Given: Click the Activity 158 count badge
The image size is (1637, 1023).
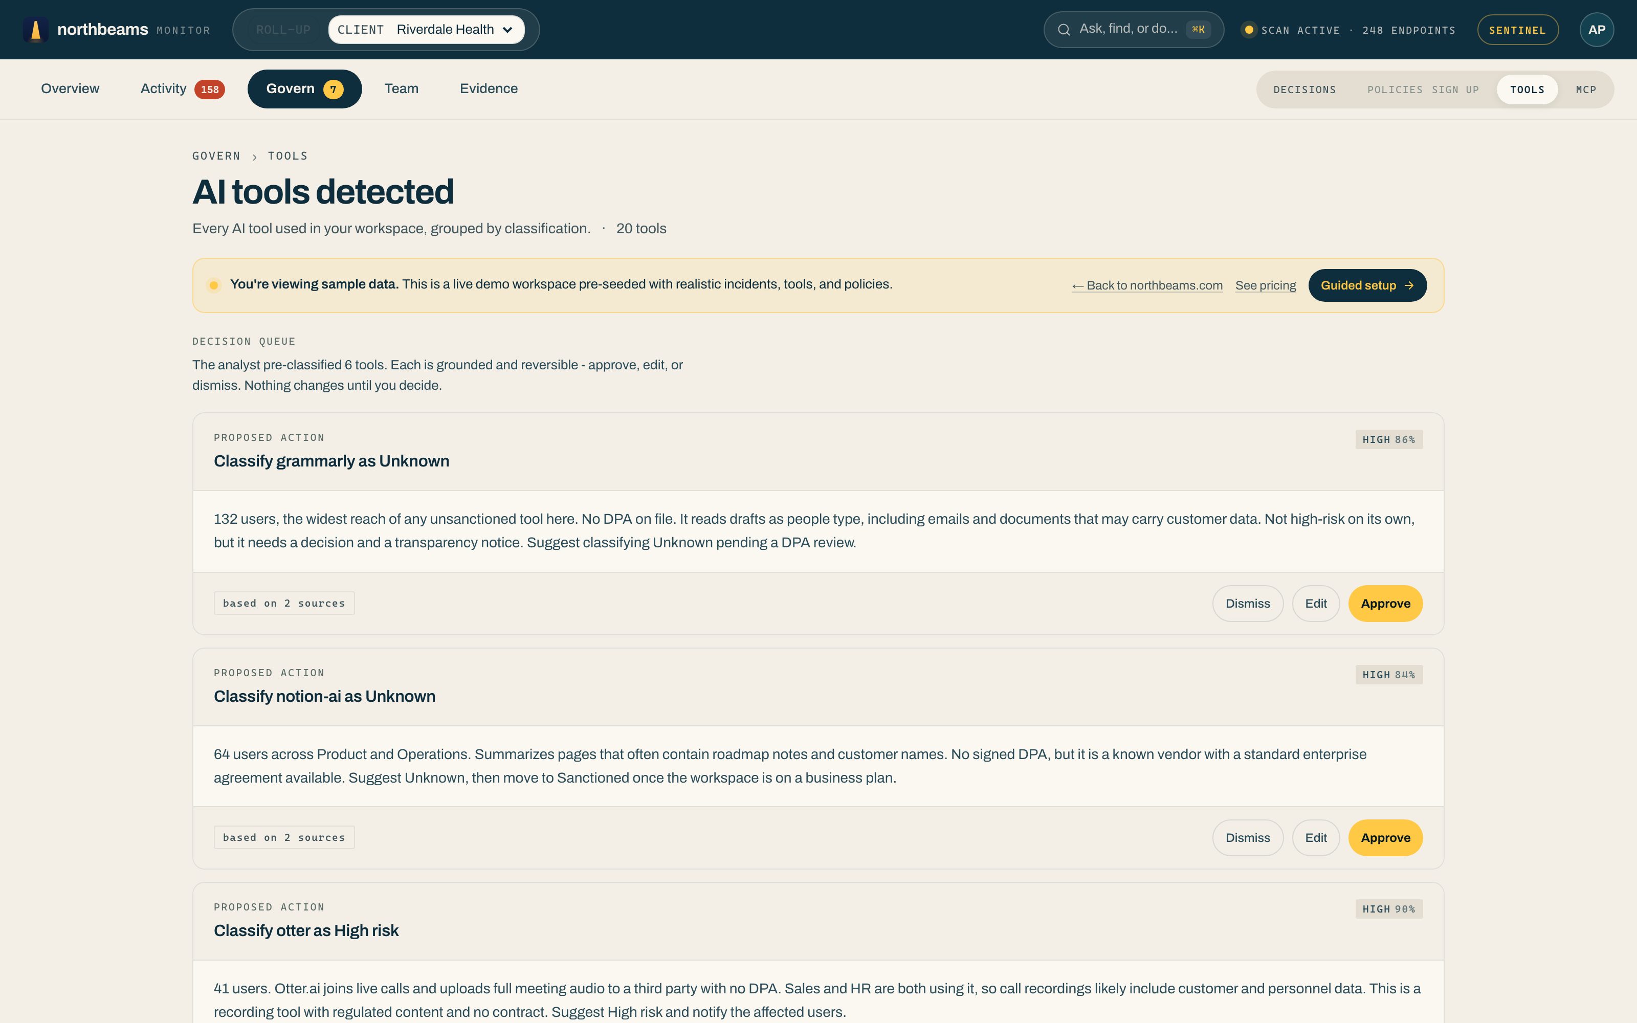Looking at the screenshot, I should pos(210,90).
